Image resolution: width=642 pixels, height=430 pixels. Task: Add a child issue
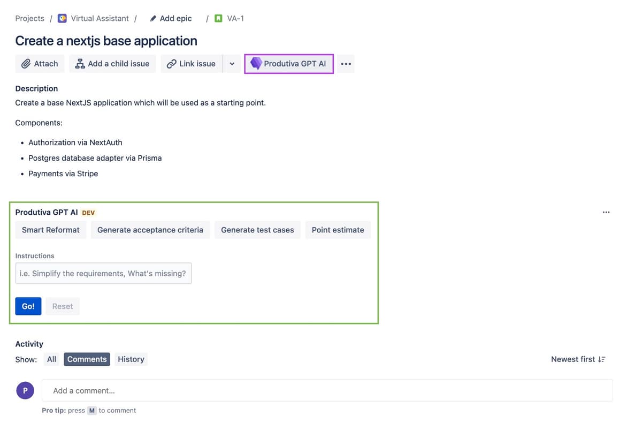(x=112, y=64)
